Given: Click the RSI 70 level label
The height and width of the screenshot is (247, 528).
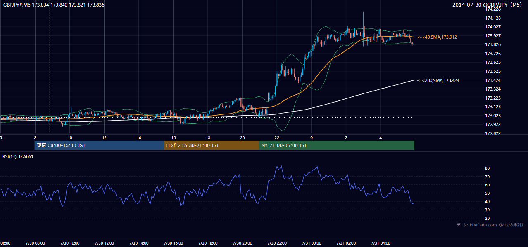Looking at the screenshot, I should (487, 177).
